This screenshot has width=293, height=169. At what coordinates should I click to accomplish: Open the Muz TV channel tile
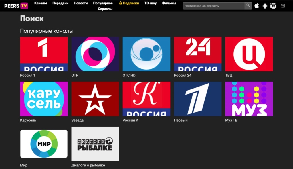[x=249, y=99]
